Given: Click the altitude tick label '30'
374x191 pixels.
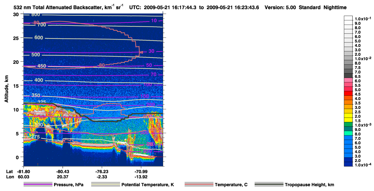Looking at the screenshot, I should tap(17, 14).
